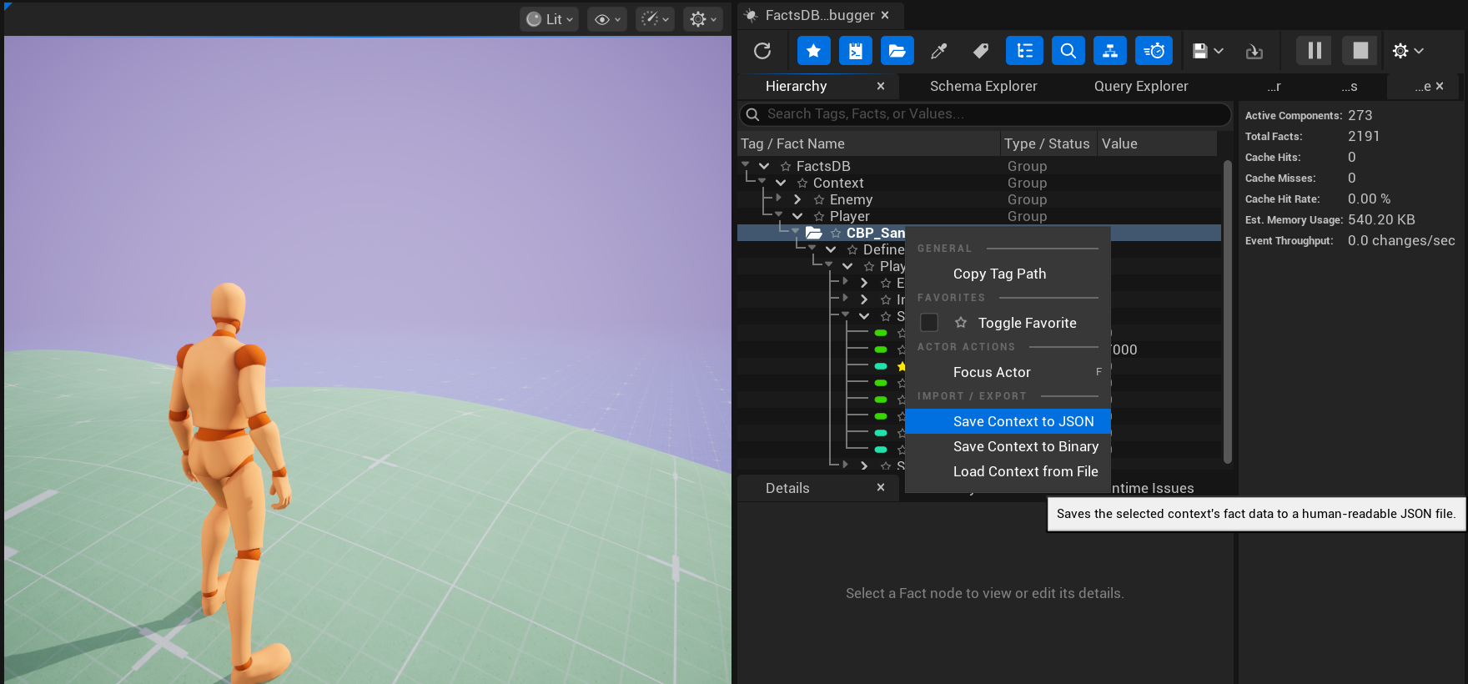Click the refresh icon in FactsDB toolbar

762,51
